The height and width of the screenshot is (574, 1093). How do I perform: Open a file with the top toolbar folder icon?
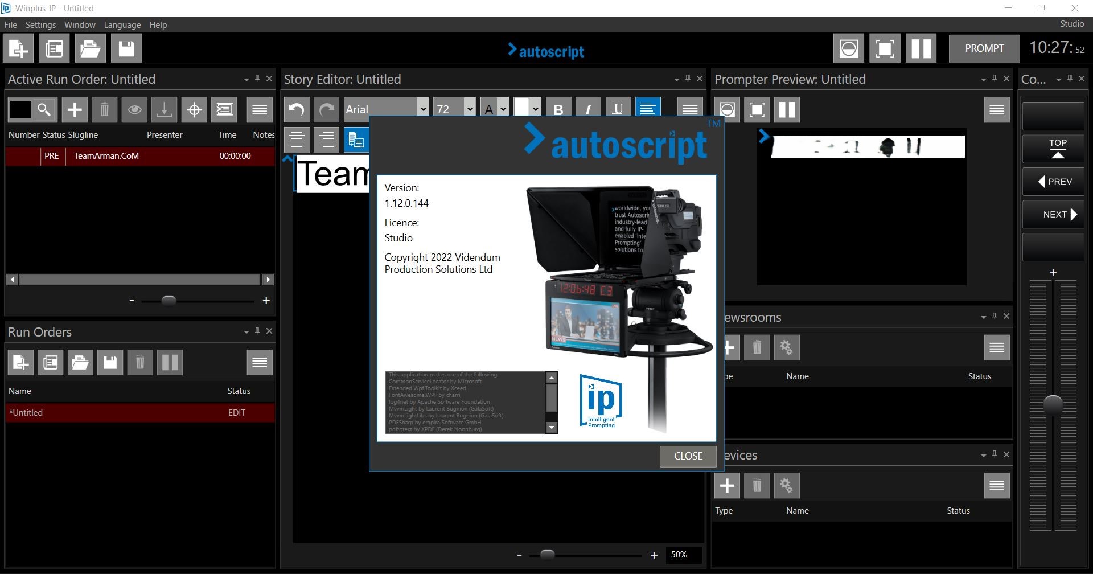tap(90, 48)
